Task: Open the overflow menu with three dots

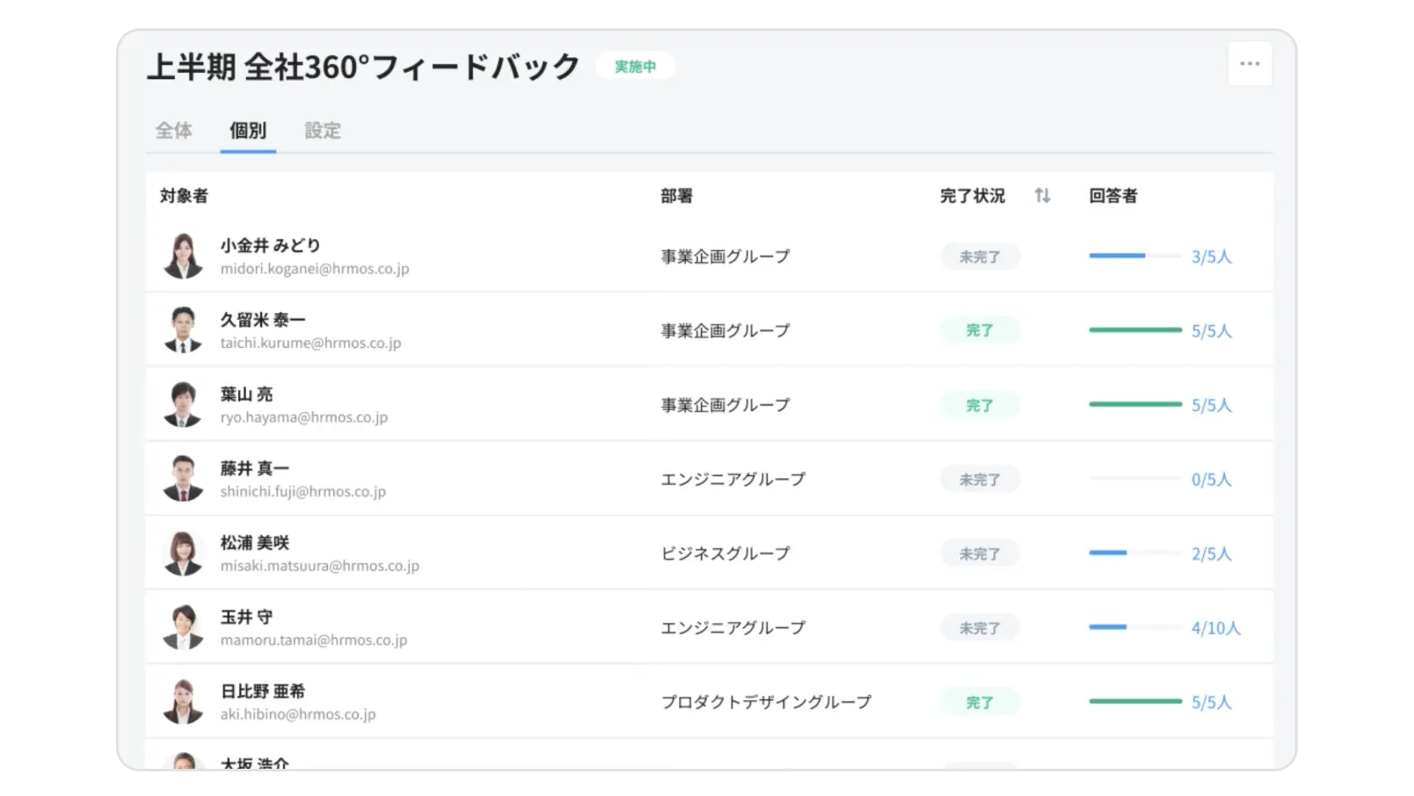Action: click(x=1250, y=62)
